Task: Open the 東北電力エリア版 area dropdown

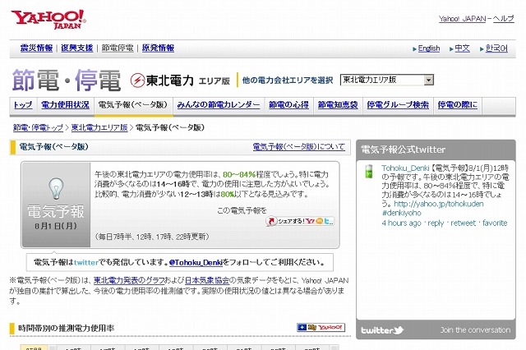Action: click(387, 80)
